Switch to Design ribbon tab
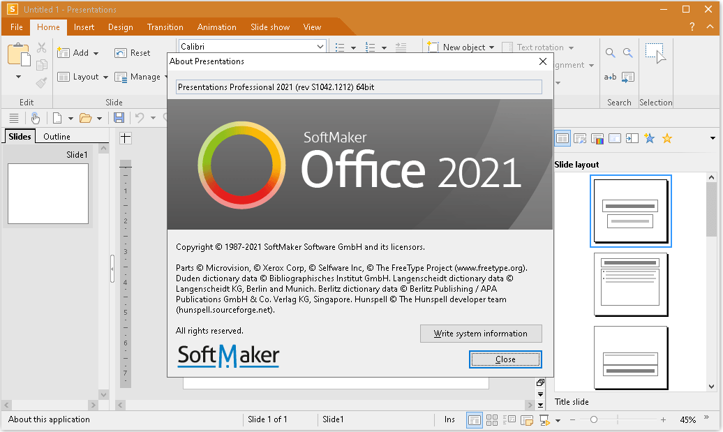Screen dimensions: 723x432 click(120, 27)
